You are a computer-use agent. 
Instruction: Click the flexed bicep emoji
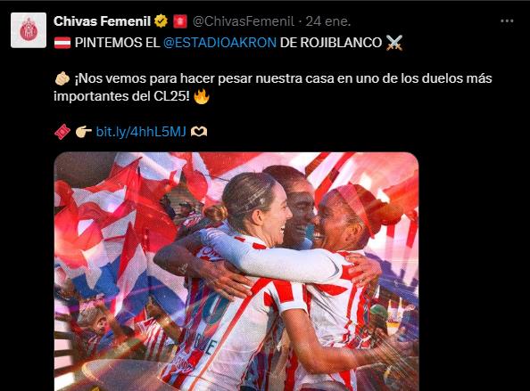[62, 78]
